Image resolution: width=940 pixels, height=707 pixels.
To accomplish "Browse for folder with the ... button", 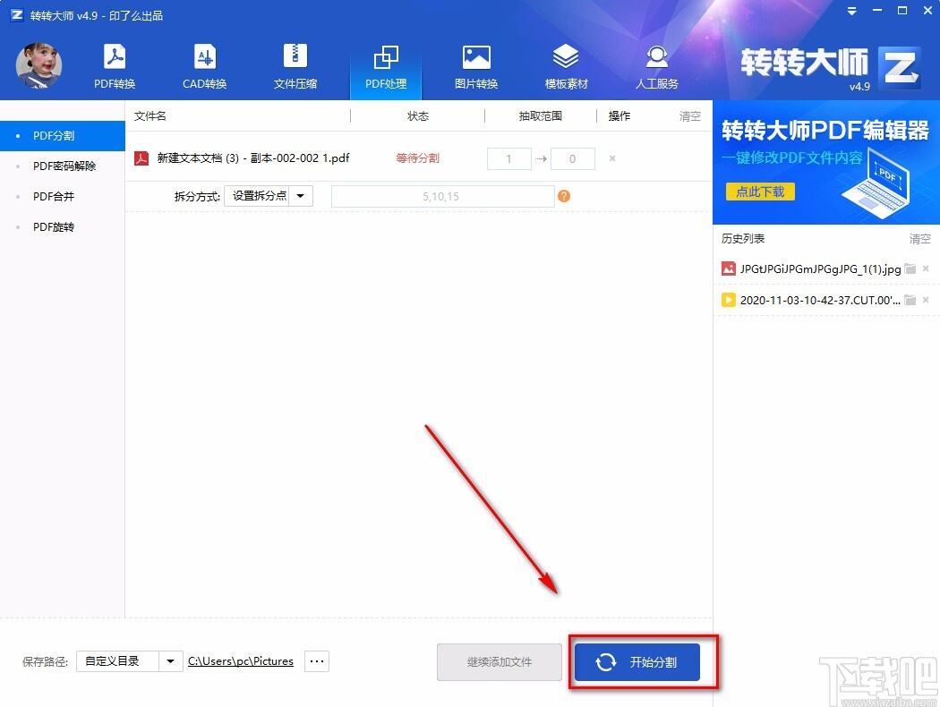I will point(317,661).
